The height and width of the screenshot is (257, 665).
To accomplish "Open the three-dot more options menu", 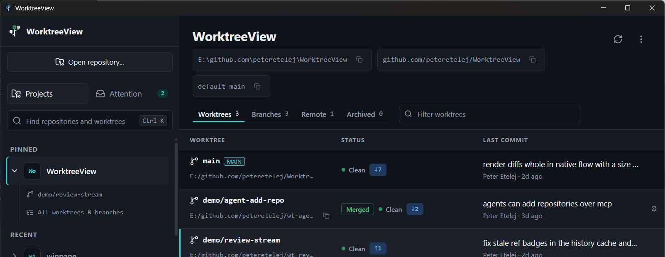I will 641,39.
